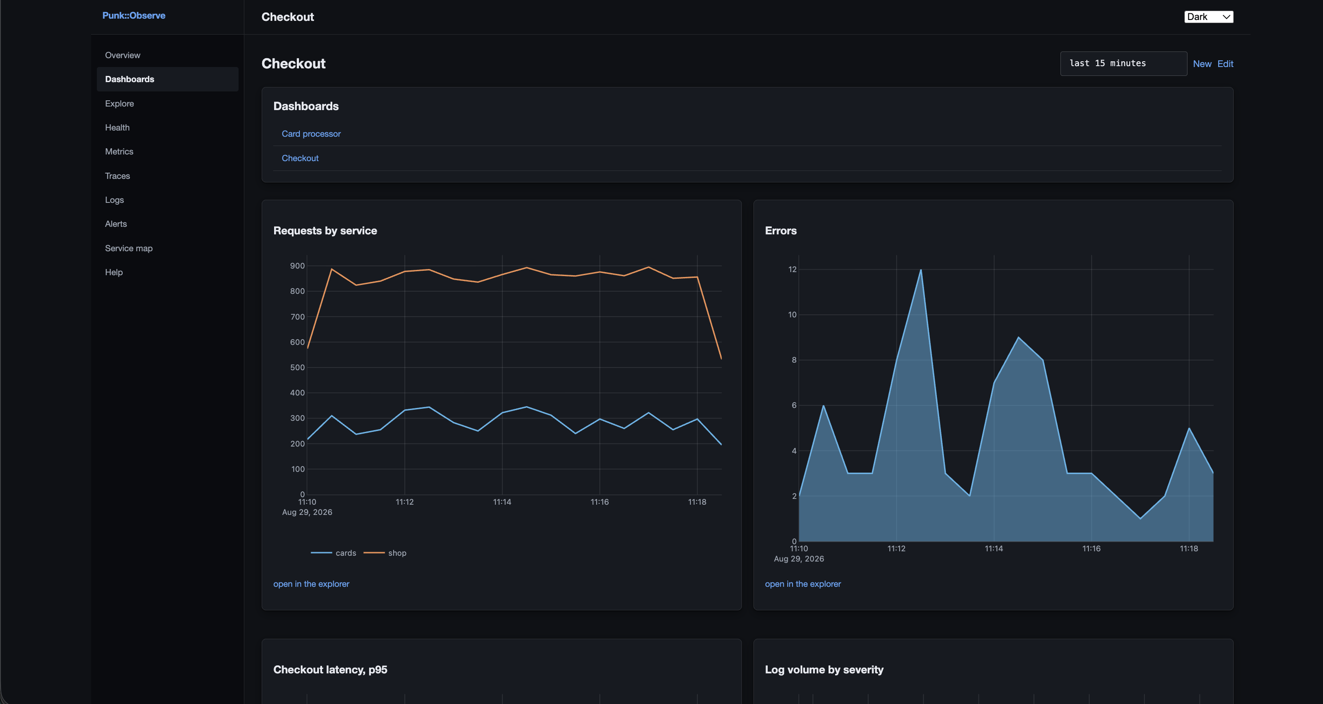Open Traces in the sidebar

click(167, 175)
